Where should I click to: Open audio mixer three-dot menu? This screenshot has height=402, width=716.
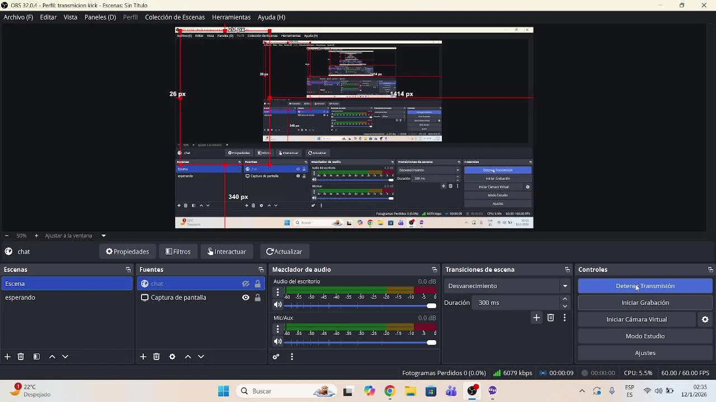click(x=292, y=357)
